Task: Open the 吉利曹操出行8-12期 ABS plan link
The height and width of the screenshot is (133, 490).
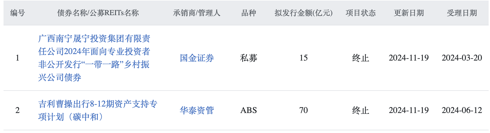Action: pyautogui.click(x=98, y=110)
